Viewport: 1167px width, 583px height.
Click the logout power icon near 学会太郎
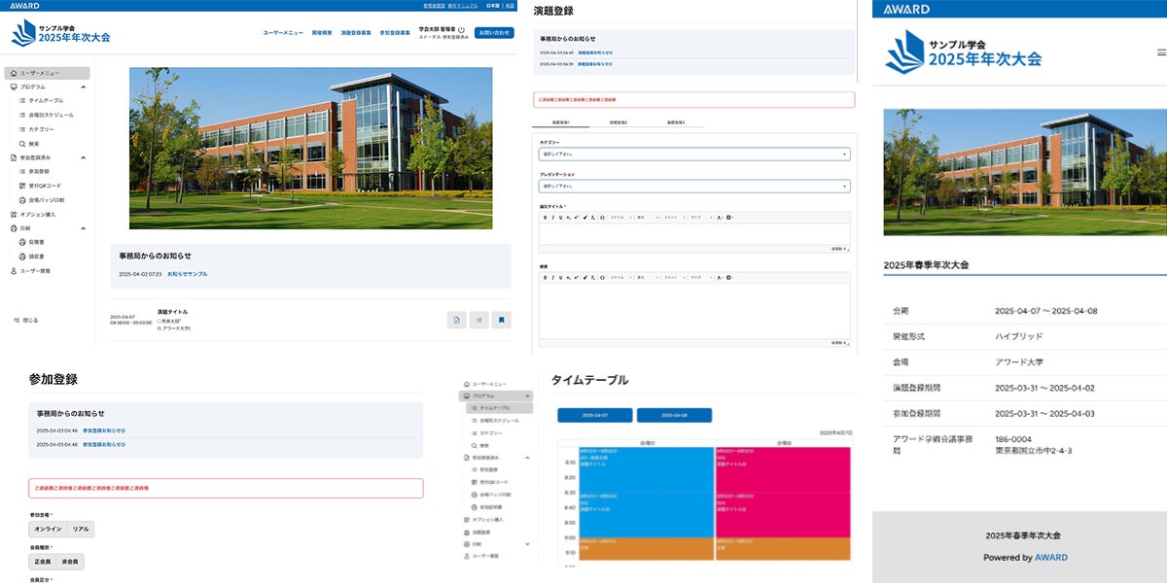click(461, 30)
